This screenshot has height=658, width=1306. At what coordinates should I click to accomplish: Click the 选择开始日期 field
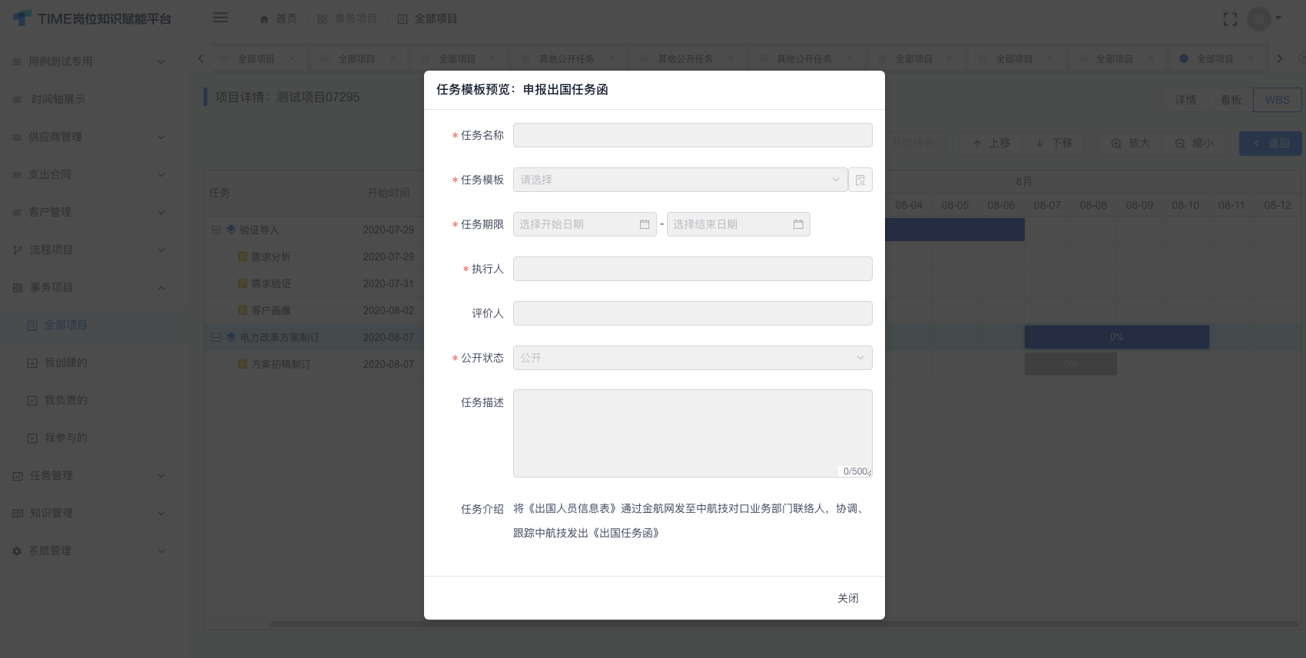pyautogui.click(x=585, y=224)
